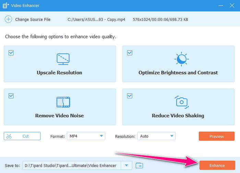The height and width of the screenshot is (173, 240).
Task: Turn off the Reduce Video Shaking checkbox
Action: tap(130, 96)
